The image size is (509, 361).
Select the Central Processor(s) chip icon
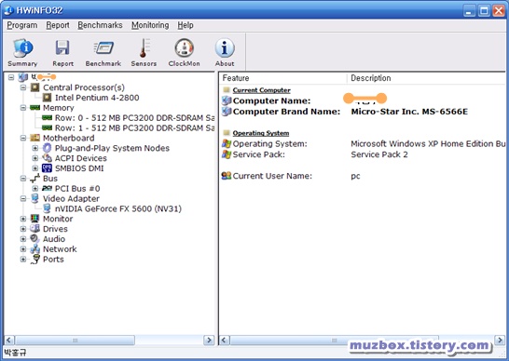(34, 87)
